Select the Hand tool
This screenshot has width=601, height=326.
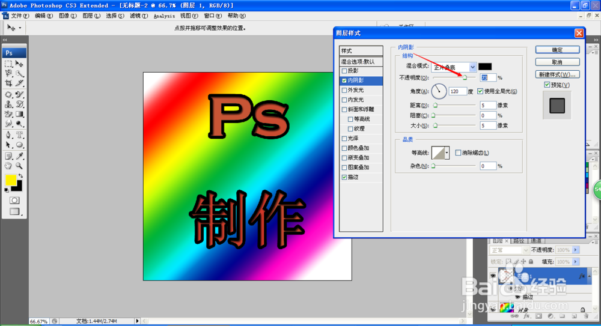coord(8,166)
